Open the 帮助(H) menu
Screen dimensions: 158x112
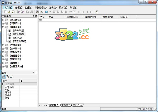73,8
